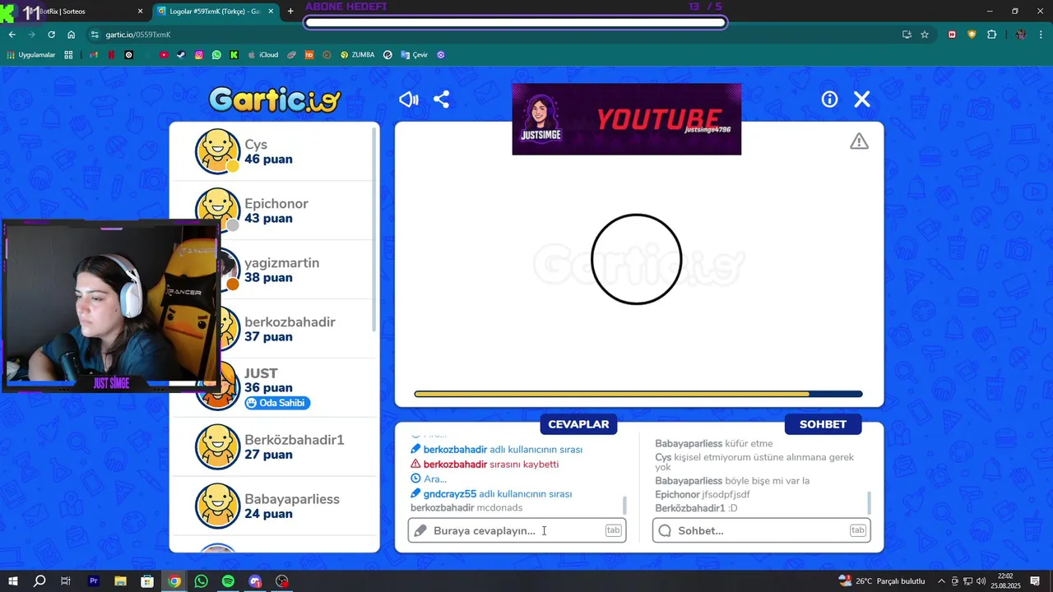Click yagizmartin player name

pos(281,263)
